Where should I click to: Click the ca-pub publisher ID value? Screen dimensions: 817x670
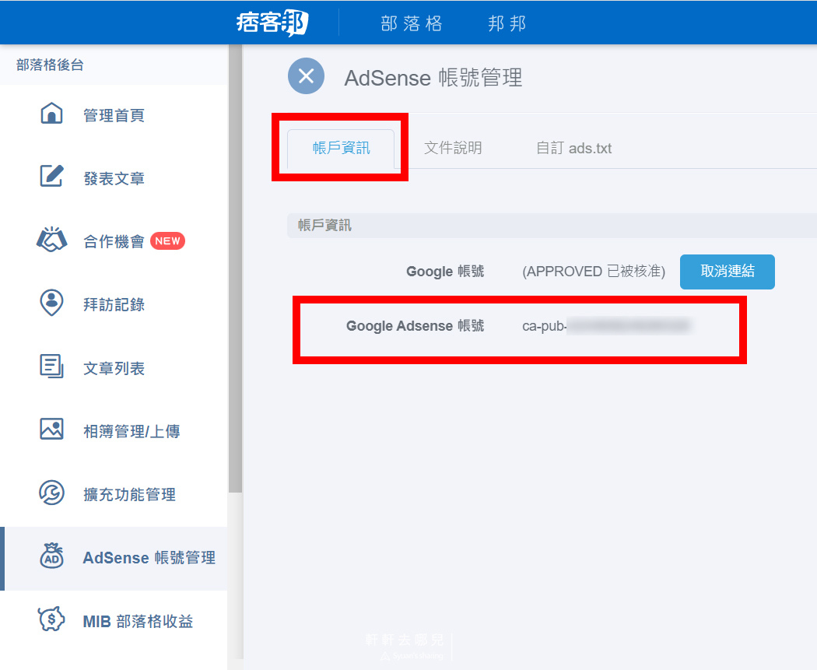(x=606, y=326)
